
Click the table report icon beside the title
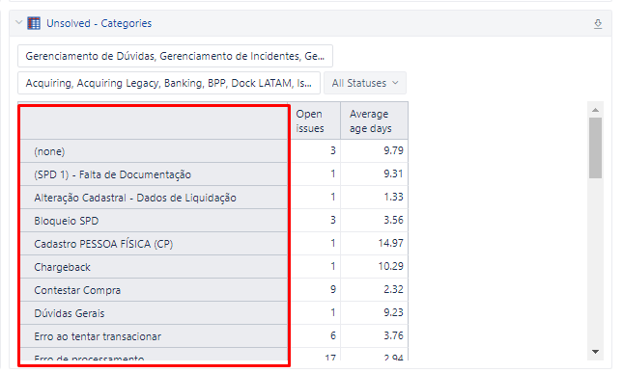click(34, 23)
